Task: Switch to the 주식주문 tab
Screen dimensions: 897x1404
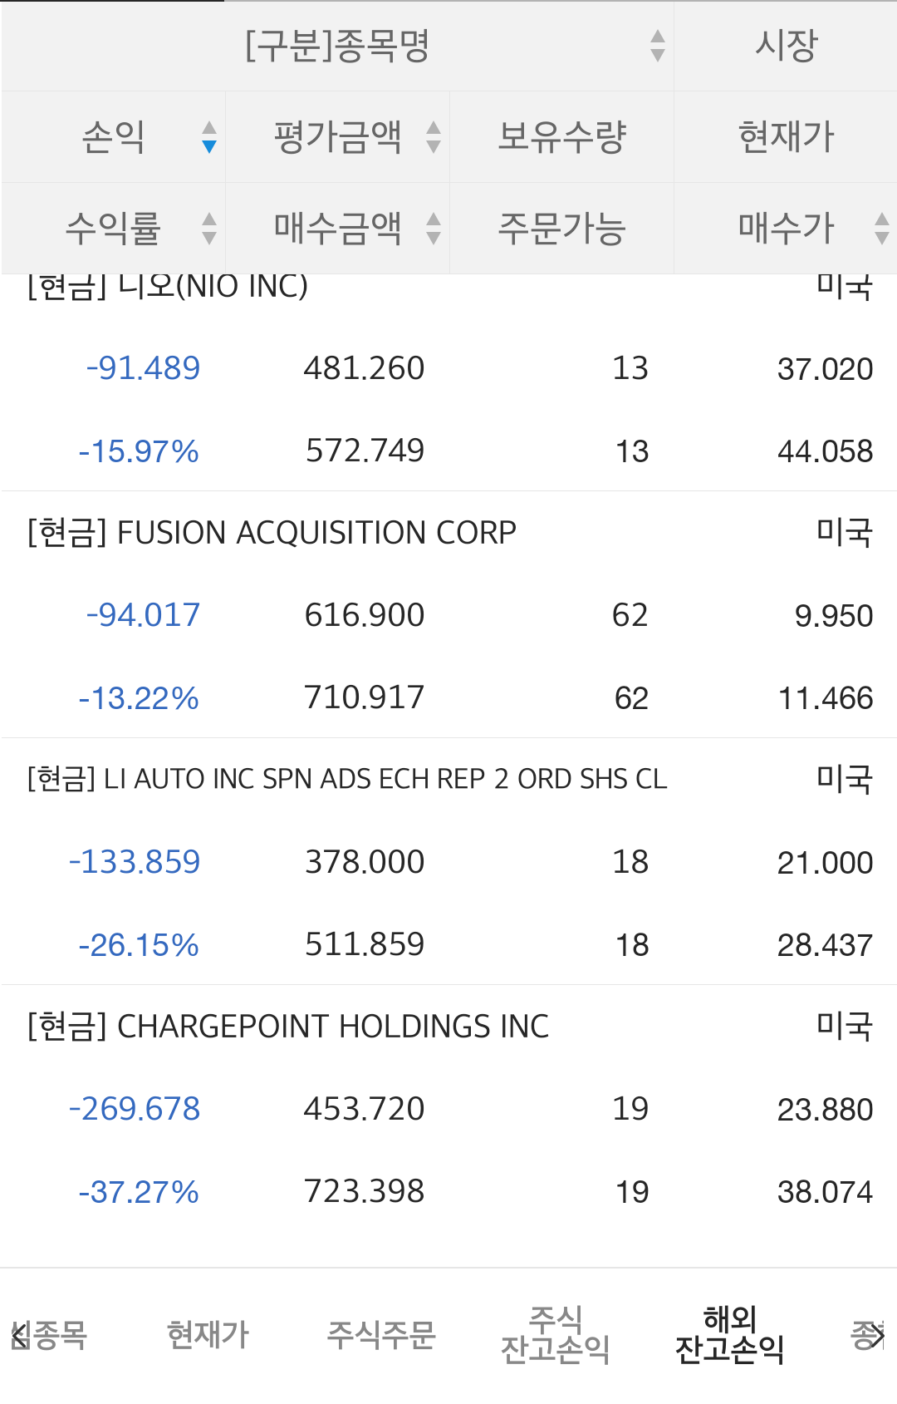Action: point(381,1335)
